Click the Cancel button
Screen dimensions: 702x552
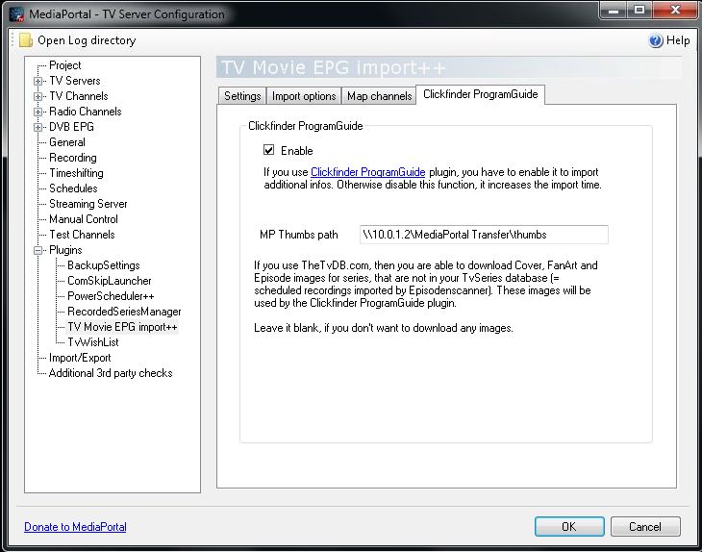click(645, 526)
